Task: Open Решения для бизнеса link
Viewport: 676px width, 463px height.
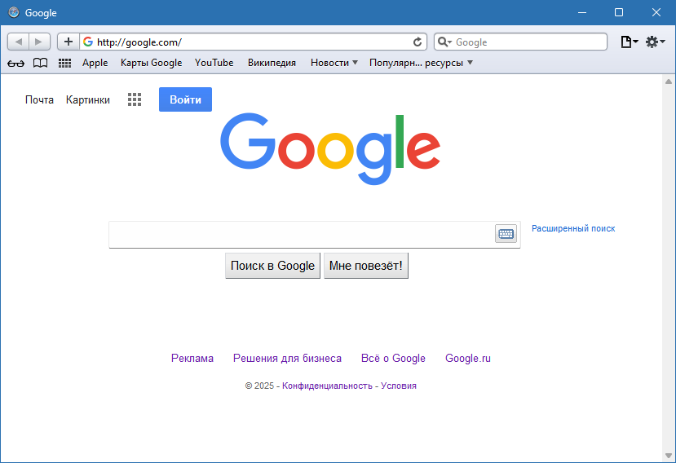Action: 287,358
